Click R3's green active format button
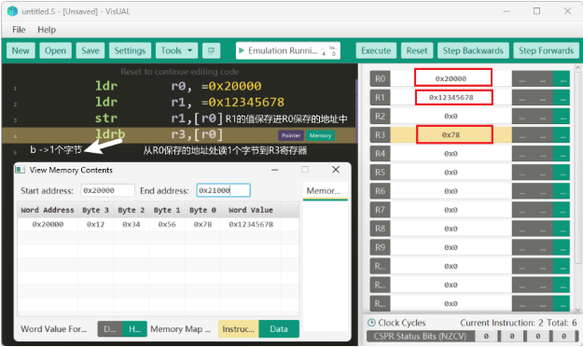The image size is (583, 347). pos(562,135)
